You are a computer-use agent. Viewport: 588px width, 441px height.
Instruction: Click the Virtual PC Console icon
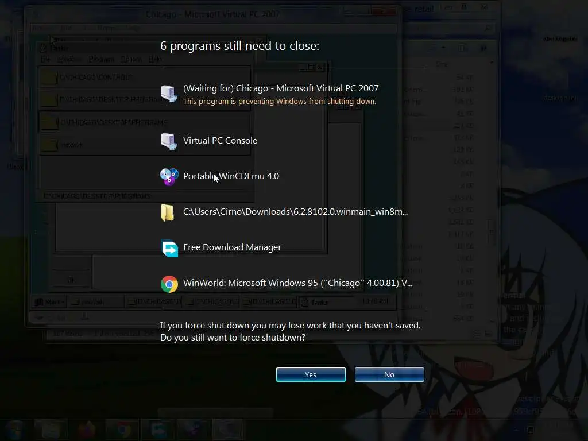tap(169, 141)
